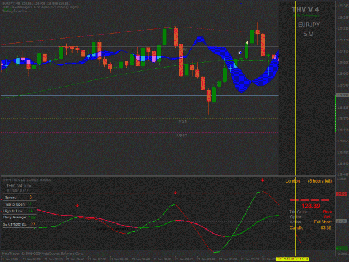The image size is (349, 262).
Task: Click the '03:36' candle timer value
Action: click(326, 228)
